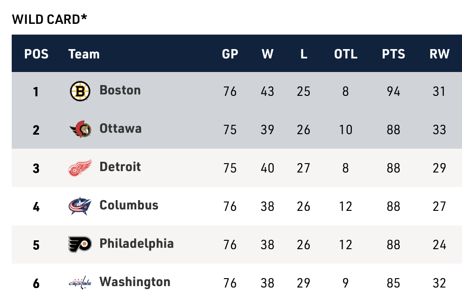Image resolution: width=462 pixels, height=302 pixels.
Task: Click the Philadelphia Flyers logo
Action: click(x=80, y=244)
